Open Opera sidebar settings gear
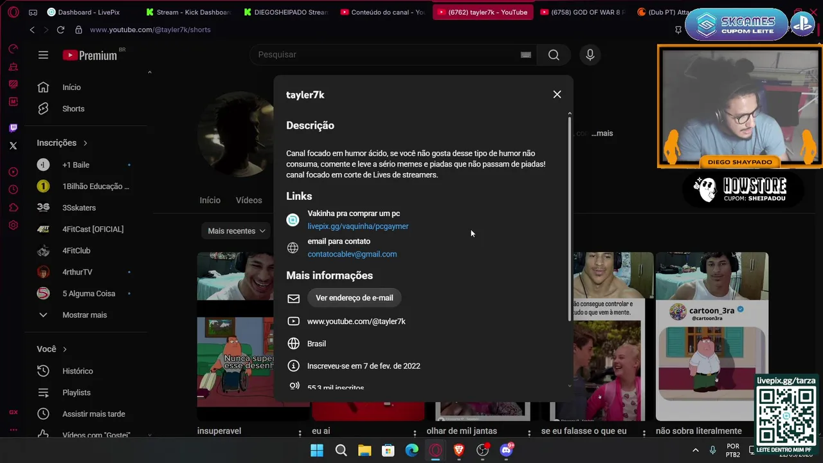 click(x=13, y=226)
